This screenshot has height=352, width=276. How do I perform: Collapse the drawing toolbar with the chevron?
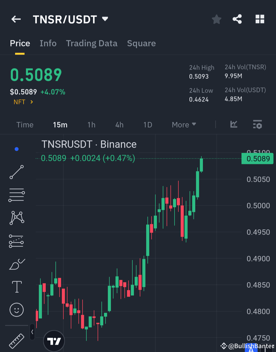point(32,332)
